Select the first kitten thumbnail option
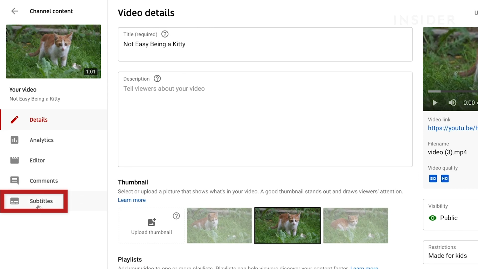Viewport: 478px width, 269px height. pyautogui.click(x=219, y=226)
